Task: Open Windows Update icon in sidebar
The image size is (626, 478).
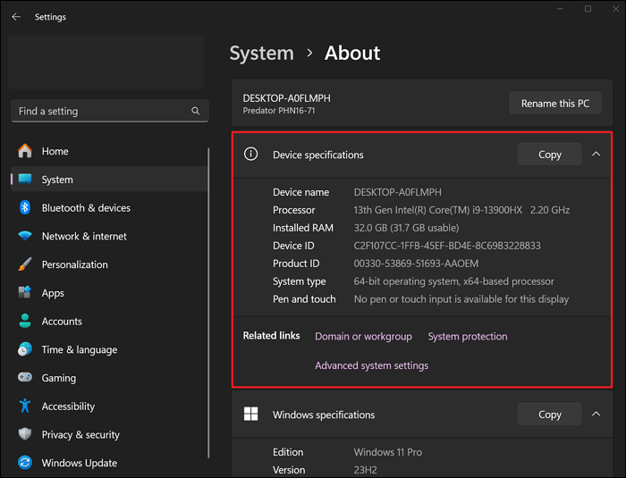Action: tap(25, 463)
